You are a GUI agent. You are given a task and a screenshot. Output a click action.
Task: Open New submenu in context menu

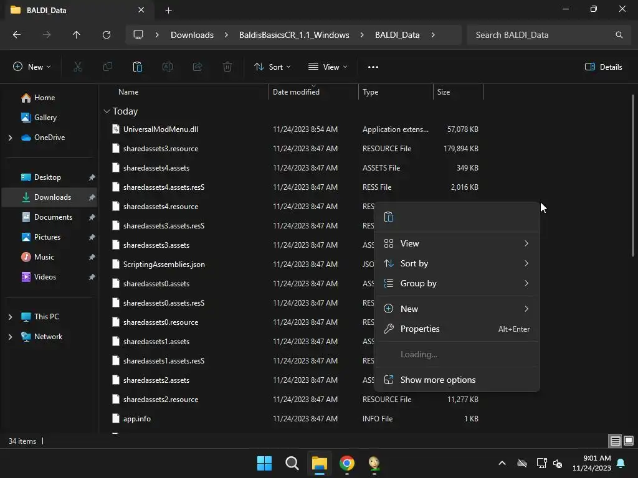click(457, 309)
